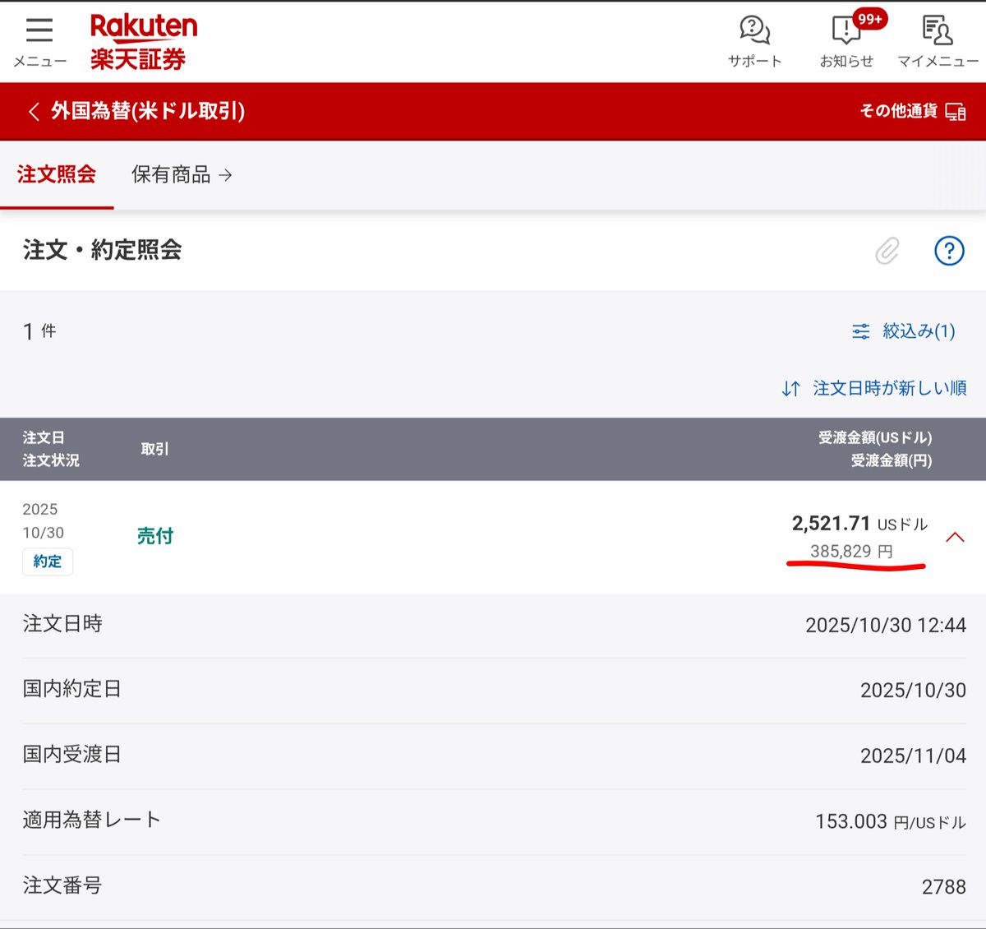Viewport: 986px width, 929px height.
Task: Collapse order details with the red chevron
Action: tap(956, 537)
